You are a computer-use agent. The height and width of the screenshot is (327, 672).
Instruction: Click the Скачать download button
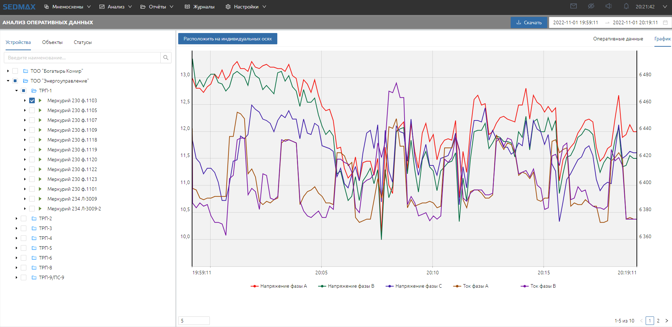pyautogui.click(x=529, y=22)
